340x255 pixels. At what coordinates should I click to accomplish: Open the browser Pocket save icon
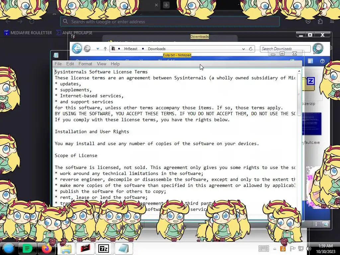coord(308,21)
